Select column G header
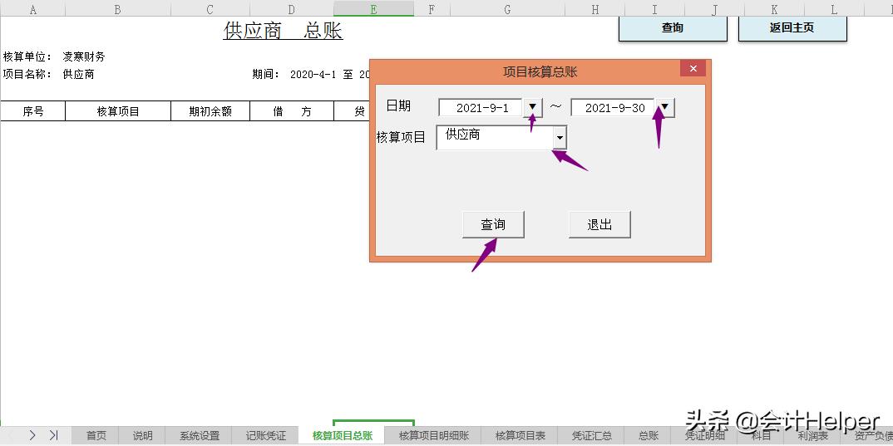The width and height of the screenshot is (893, 446). point(507,8)
